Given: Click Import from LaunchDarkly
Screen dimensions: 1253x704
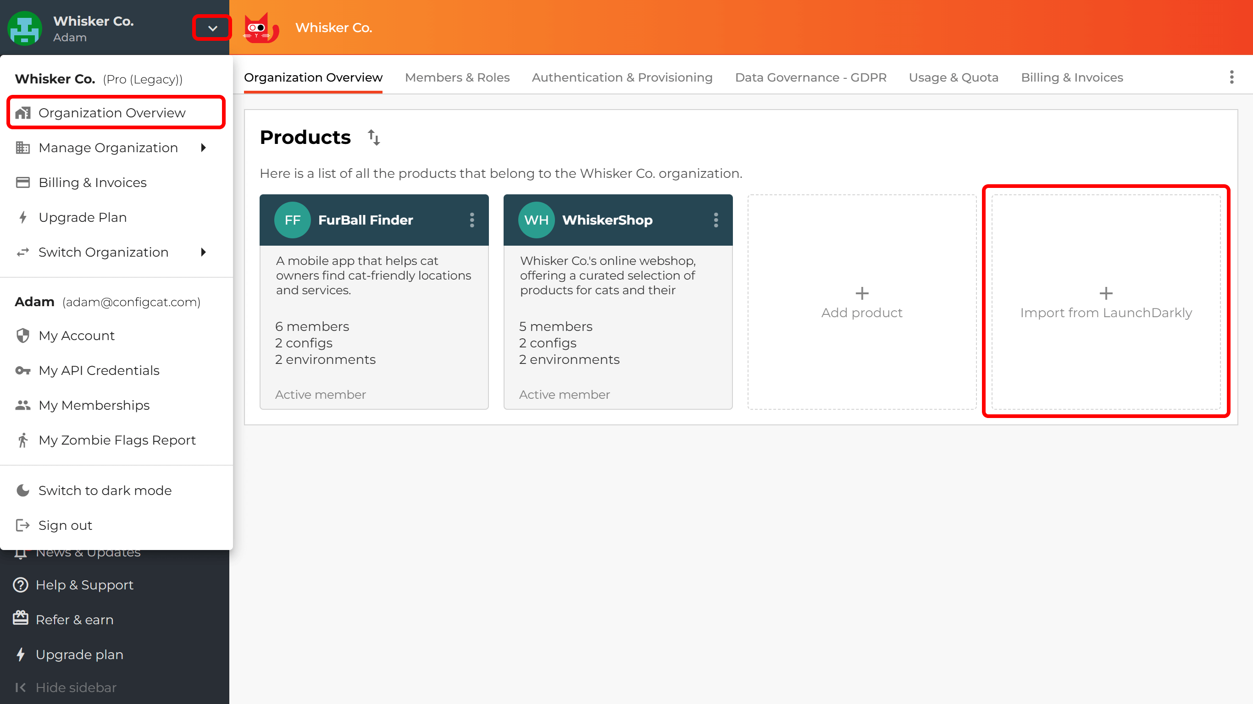Looking at the screenshot, I should coord(1106,302).
